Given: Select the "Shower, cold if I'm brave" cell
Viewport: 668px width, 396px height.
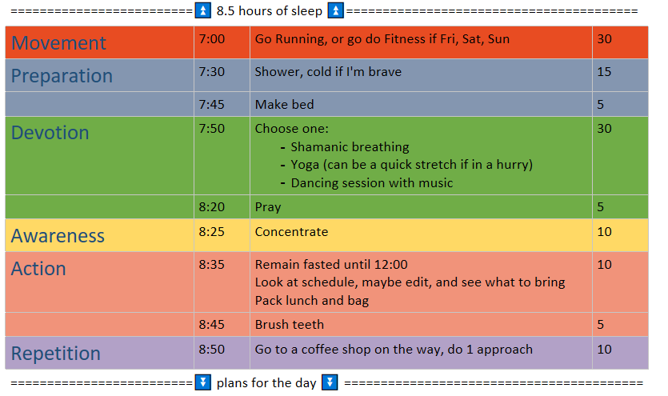Looking at the screenshot, I should point(328,72).
